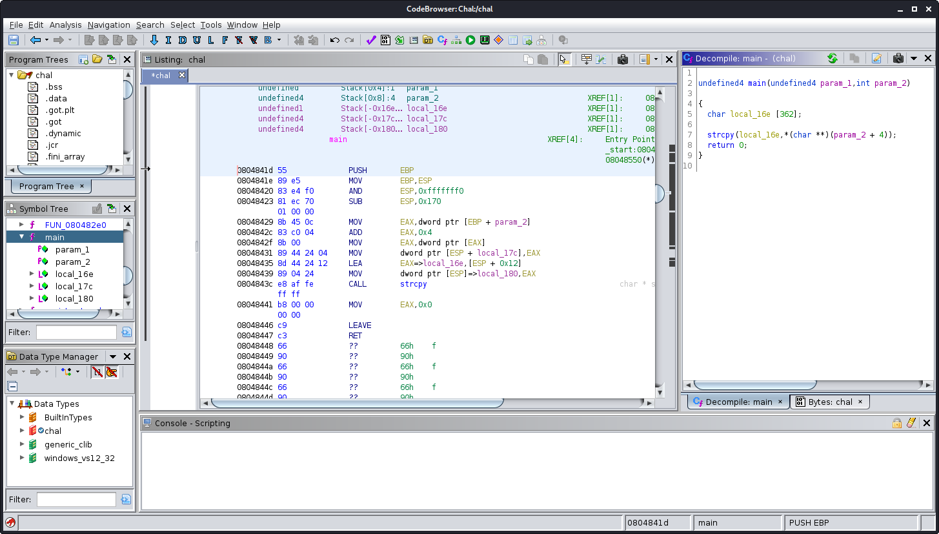Click the 'F' next function navigation icon
The width and height of the screenshot is (939, 534).
[225, 40]
